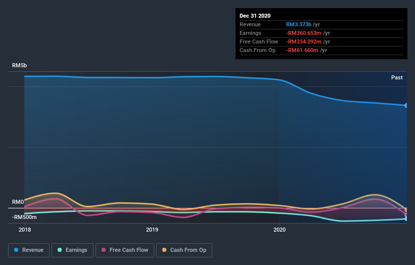The width and height of the screenshot is (415, 265).
Task: Click the Dec 31 2020 tooltip heading
Action: coord(255,16)
